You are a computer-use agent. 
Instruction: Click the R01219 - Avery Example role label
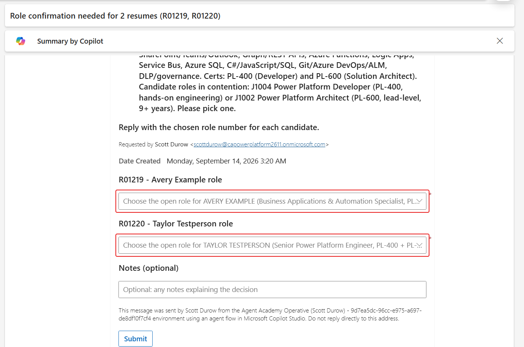pyautogui.click(x=170, y=180)
